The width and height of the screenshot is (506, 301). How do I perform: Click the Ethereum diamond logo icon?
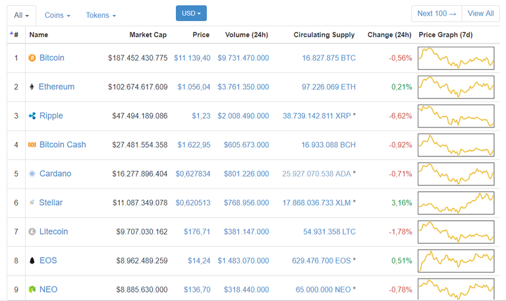(x=32, y=87)
